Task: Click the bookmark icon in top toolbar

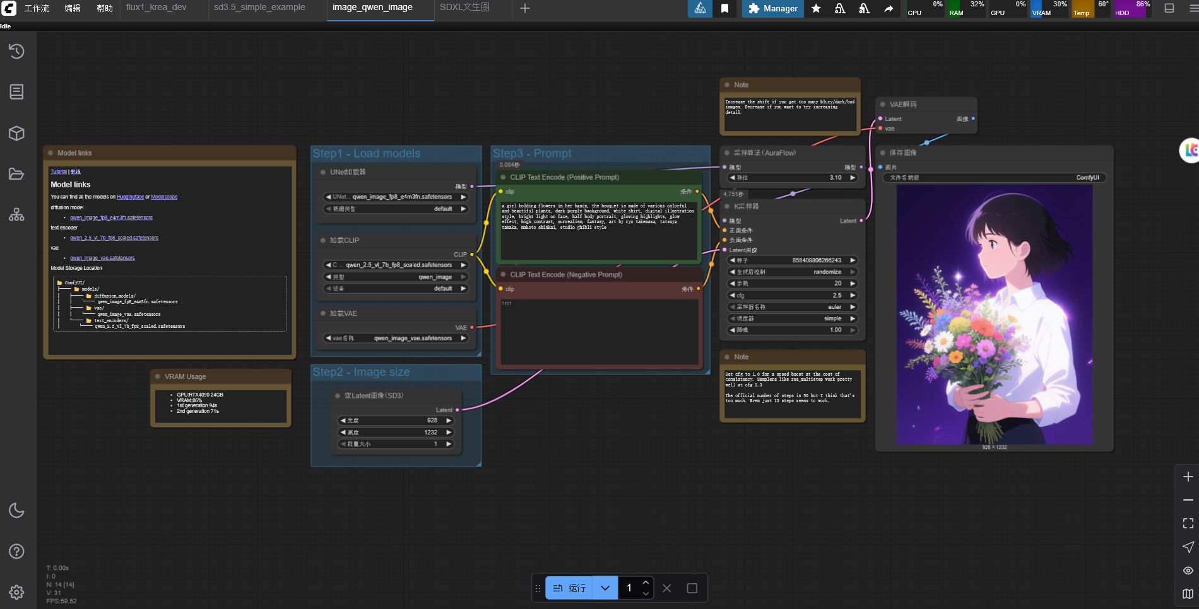Action: (x=724, y=8)
